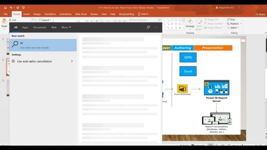Open Quick Styles gallery
The width and height of the screenshot is (267, 150).
coord(199,24)
